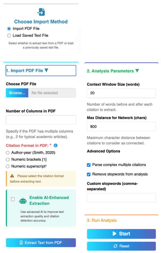Start the analysis
161x253 pixels.
(x=121, y=234)
